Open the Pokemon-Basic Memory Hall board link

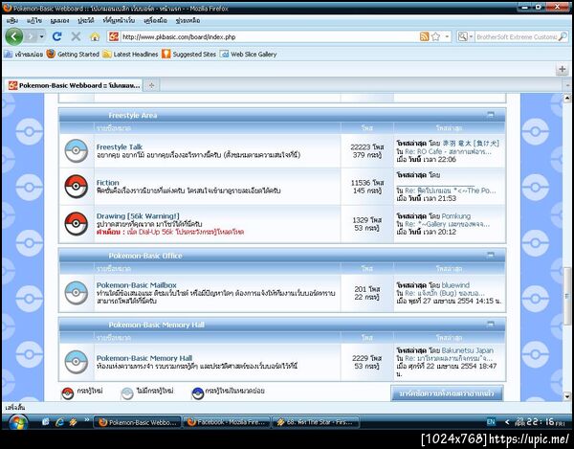(144, 358)
